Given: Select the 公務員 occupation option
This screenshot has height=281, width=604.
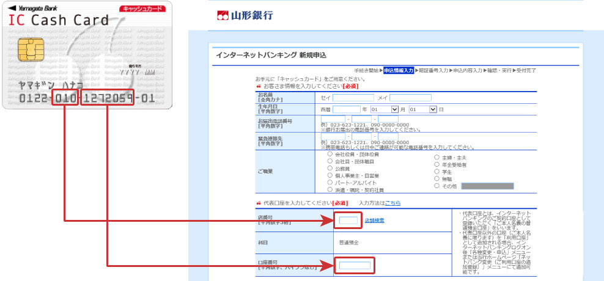Looking at the screenshot, I should [x=331, y=168].
